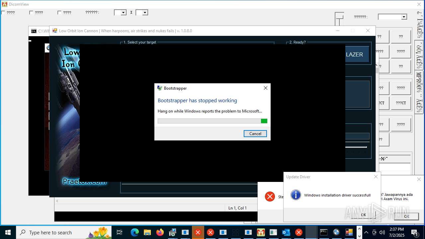Click OK in the Axam Virus message box
Image resolution: width=425 pixels, height=239 pixels.
406,216
